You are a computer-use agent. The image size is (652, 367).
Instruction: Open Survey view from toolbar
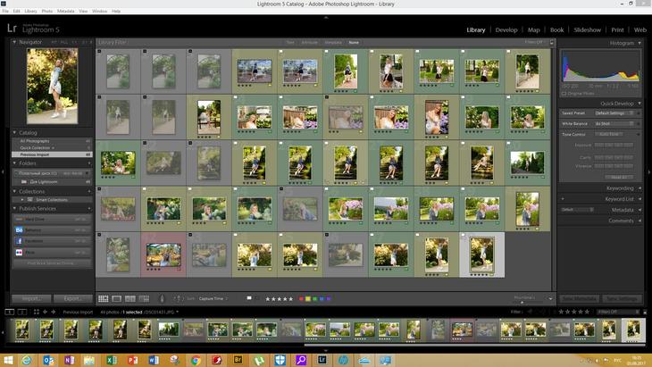point(144,298)
